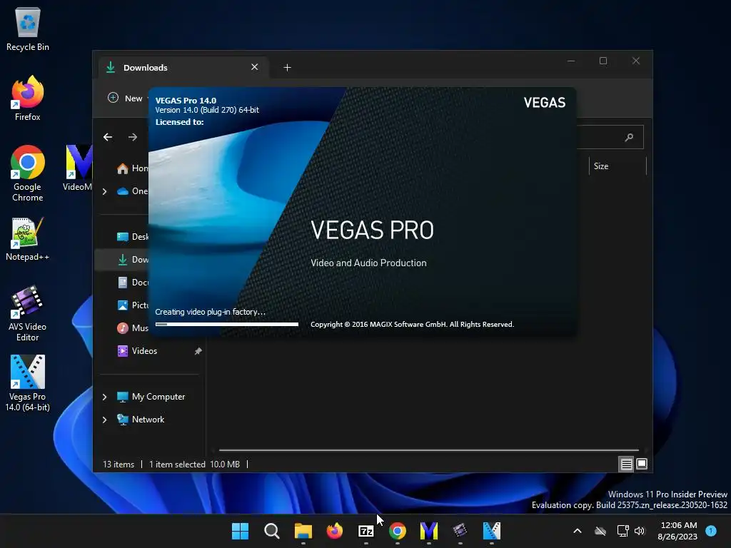Open File Explorer from the taskbar
Image resolution: width=731 pixels, height=548 pixels.
pos(303,531)
